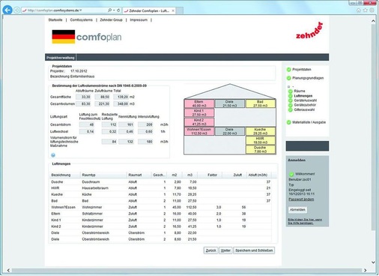Open Comfosystems menu link
The width and height of the screenshot is (379, 276).
pos(81,19)
